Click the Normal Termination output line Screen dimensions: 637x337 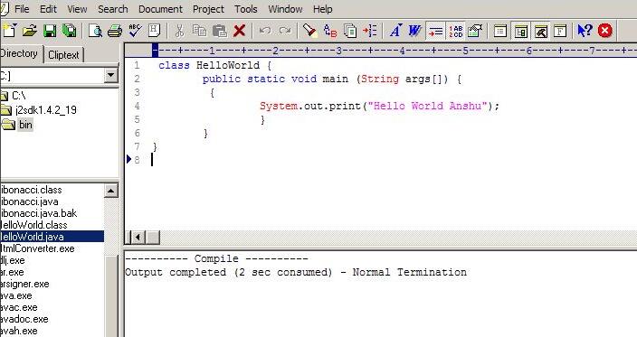(296, 273)
